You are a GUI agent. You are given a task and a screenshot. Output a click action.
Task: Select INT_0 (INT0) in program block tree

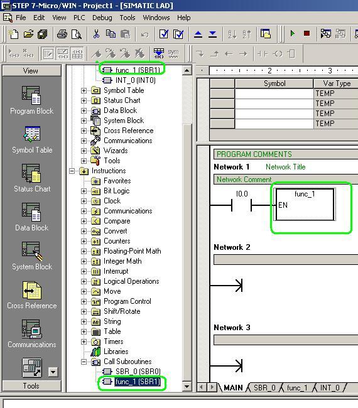pyautogui.click(x=136, y=80)
